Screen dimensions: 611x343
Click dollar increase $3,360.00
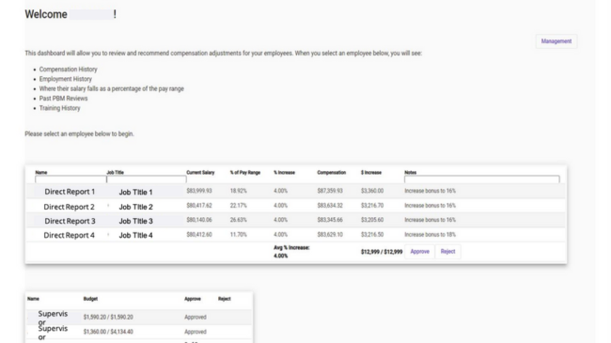[x=372, y=191]
